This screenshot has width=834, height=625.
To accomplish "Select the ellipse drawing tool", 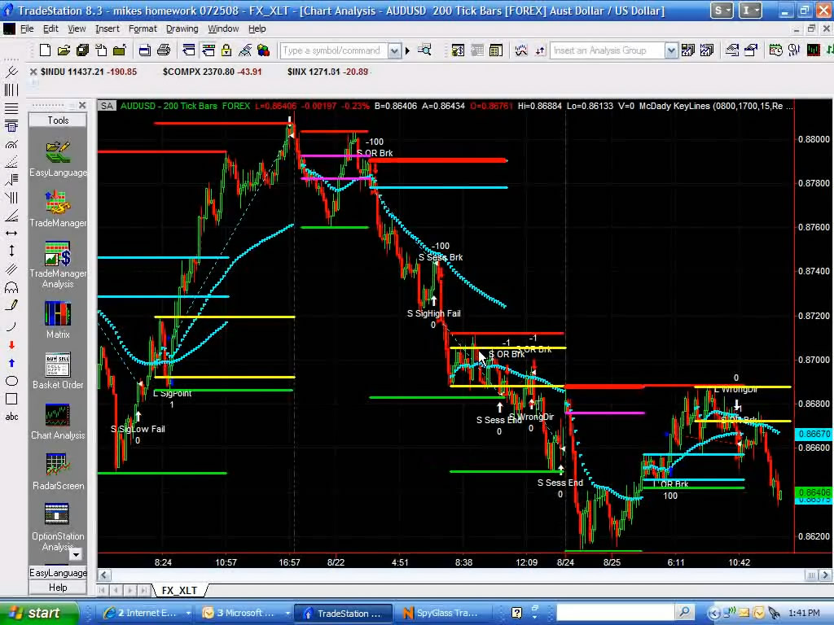I will click(11, 381).
